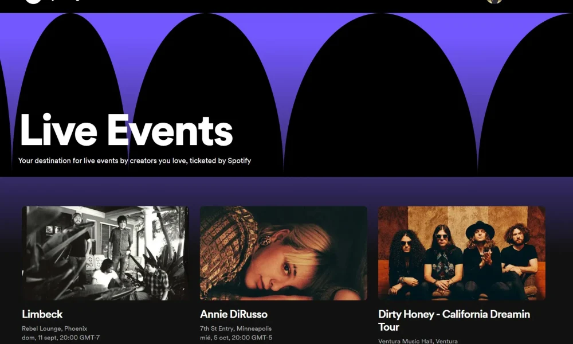Open the Dirty Honey band photo
Image resolution: width=573 pixels, height=344 pixels.
point(461,253)
